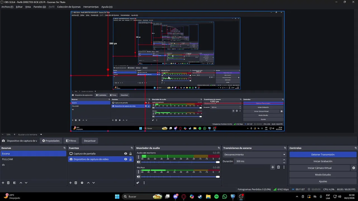Open Editar menu

click(19, 7)
